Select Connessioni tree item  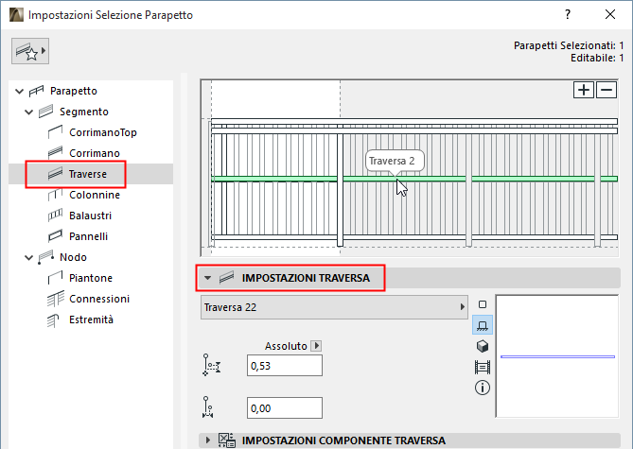(x=99, y=299)
